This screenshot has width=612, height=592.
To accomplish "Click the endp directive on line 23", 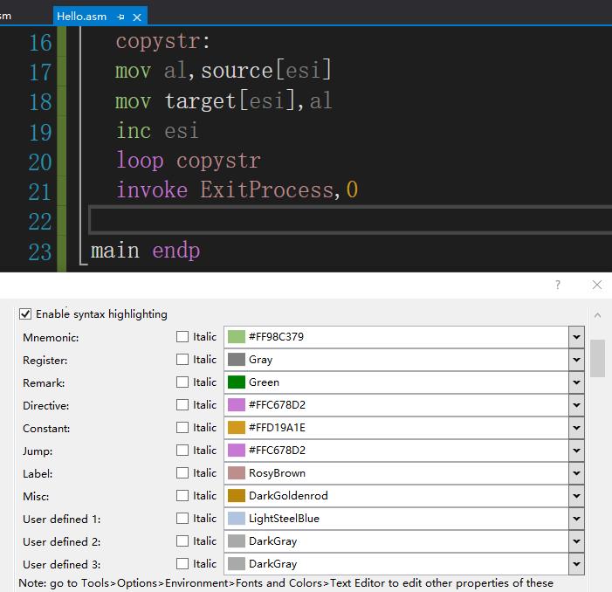I will (x=176, y=251).
